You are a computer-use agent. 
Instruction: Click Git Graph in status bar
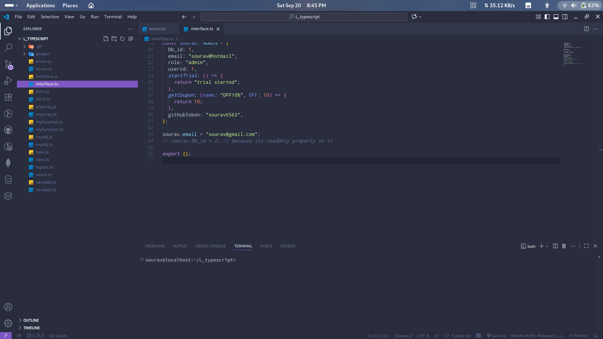tap(58, 336)
